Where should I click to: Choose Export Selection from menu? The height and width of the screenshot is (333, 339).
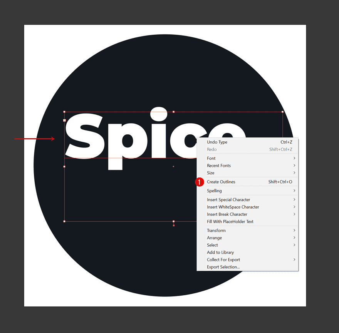(x=223, y=267)
